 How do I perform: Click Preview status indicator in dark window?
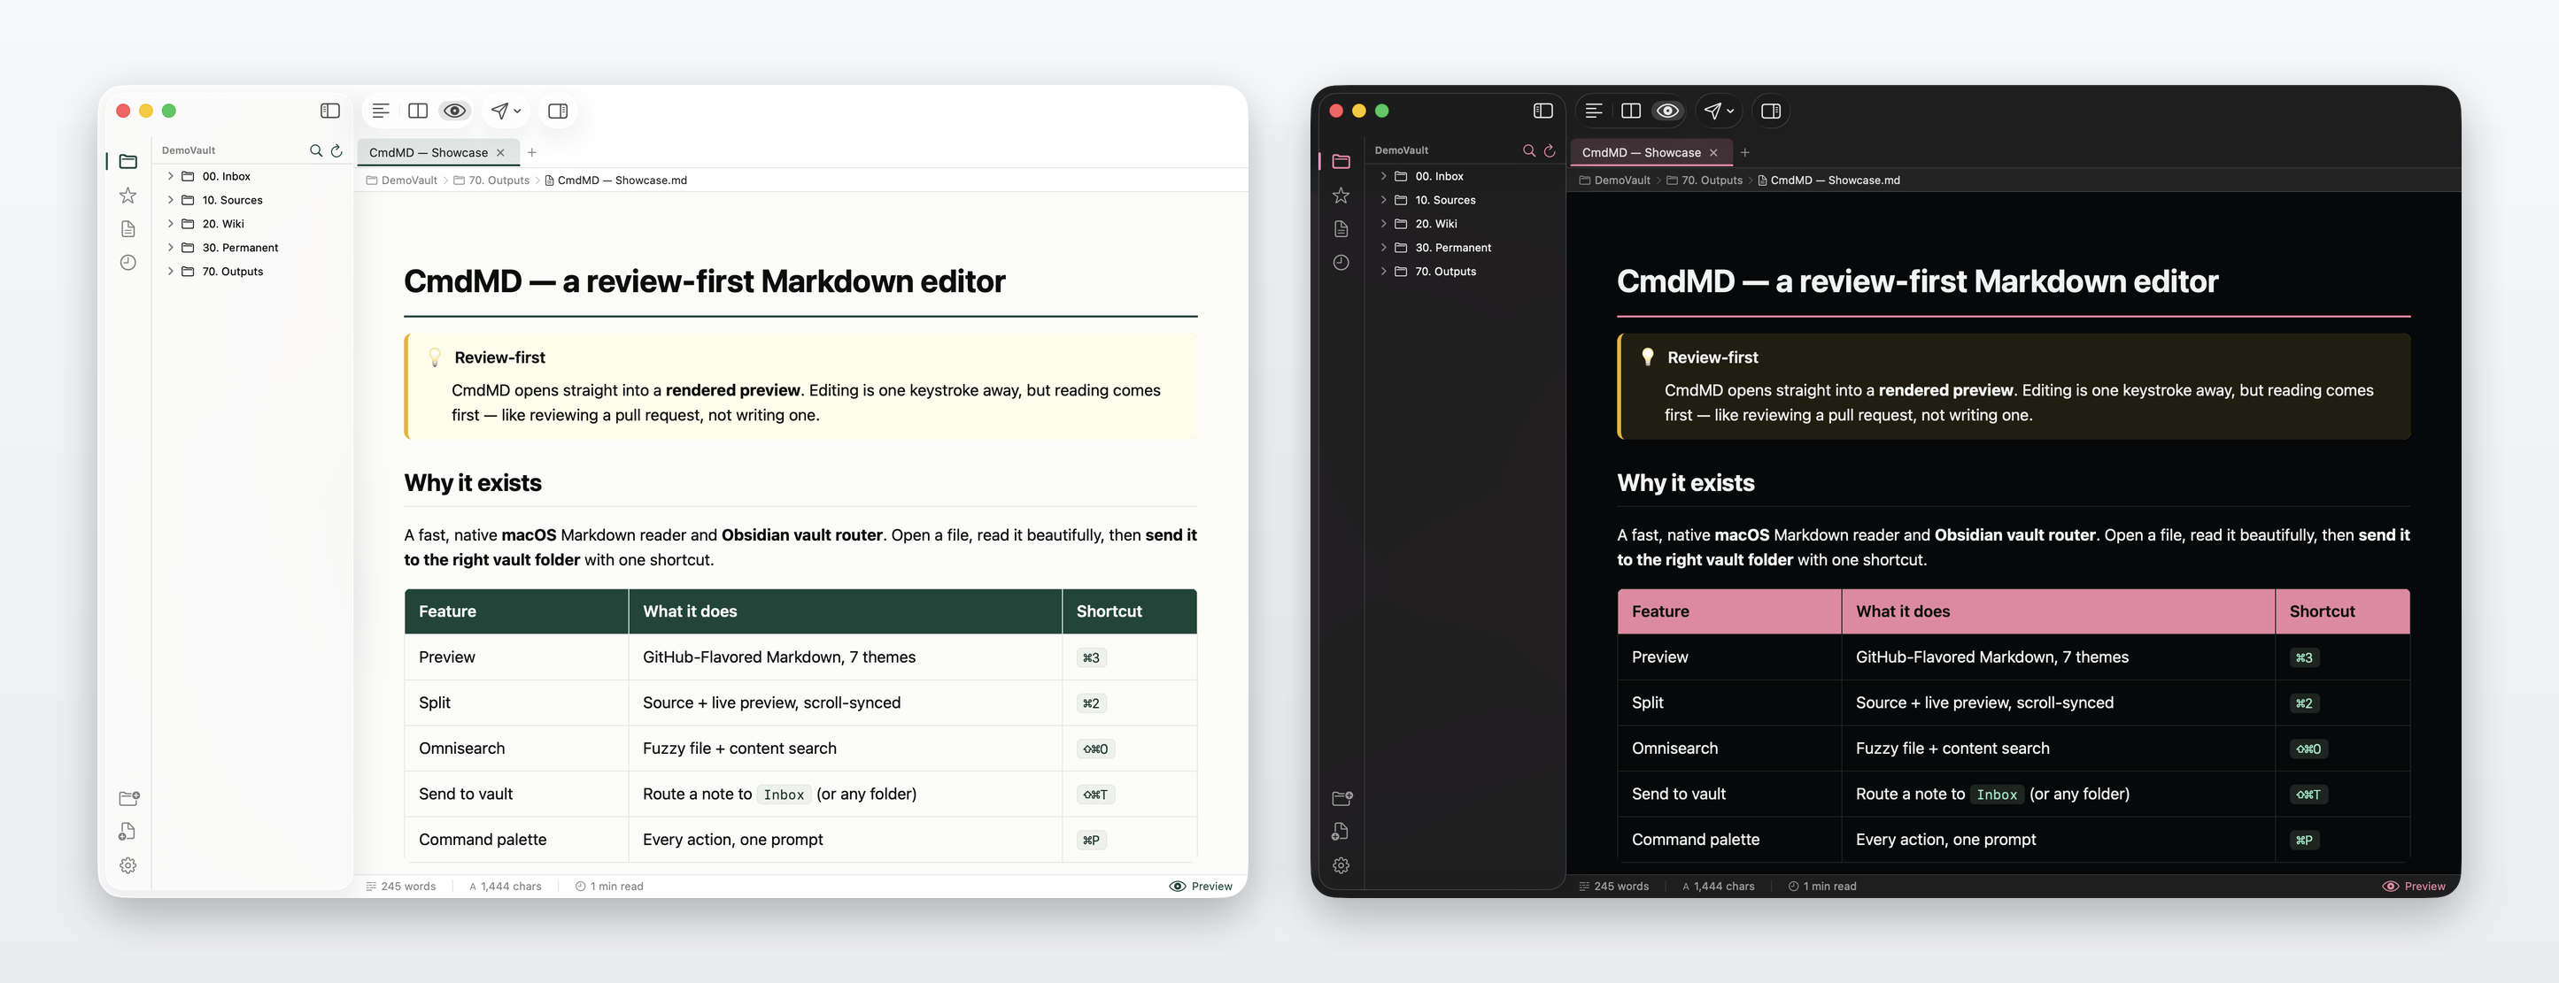[x=2414, y=887]
